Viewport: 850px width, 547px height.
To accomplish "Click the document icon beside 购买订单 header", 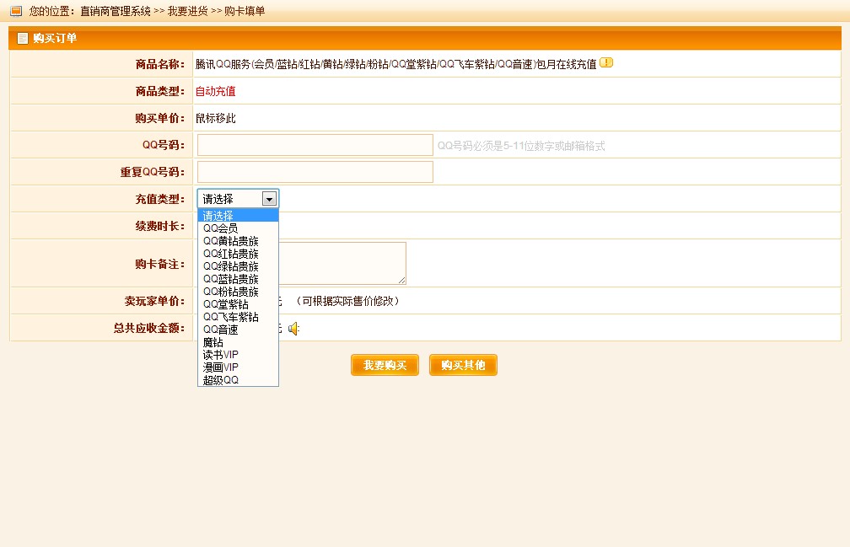I will [x=22, y=38].
